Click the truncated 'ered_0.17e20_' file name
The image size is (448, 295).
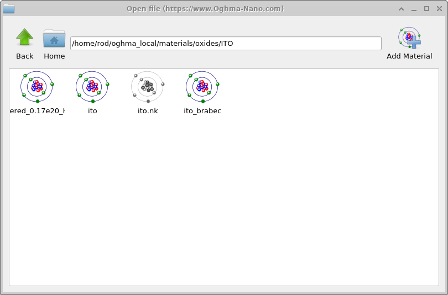(x=37, y=110)
